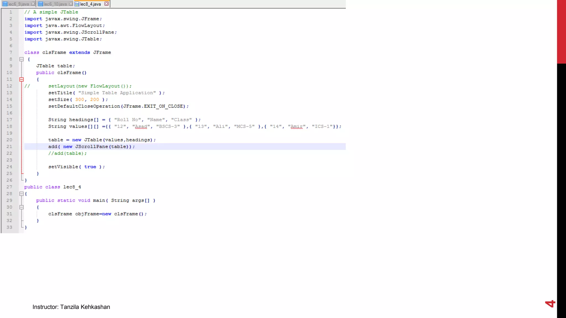Click save icon on lec6_9.java tab

[x=5, y=4]
